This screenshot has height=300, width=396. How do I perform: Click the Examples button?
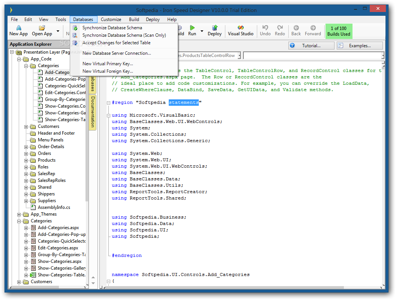tap(360, 45)
